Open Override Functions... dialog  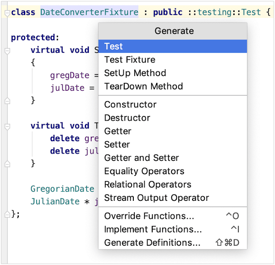[x=173, y=216]
